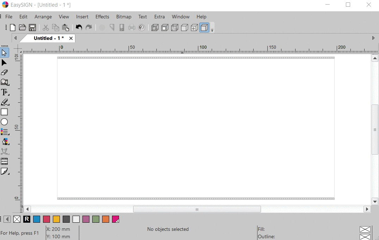
Task: Open the Extra menu
Action: click(159, 17)
